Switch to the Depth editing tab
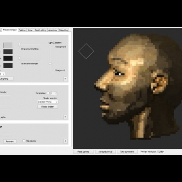The height and width of the screenshot is (182, 182). pos(40,30)
